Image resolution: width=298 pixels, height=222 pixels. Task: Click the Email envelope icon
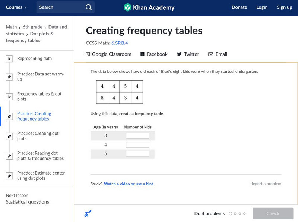[x=211, y=54]
